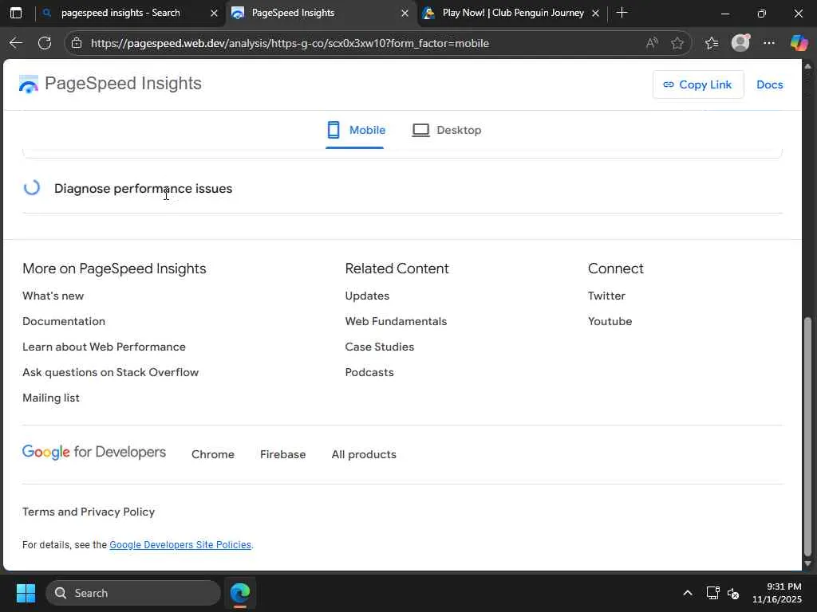Open the Twitter link
The image size is (817, 612).
point(607,296)
